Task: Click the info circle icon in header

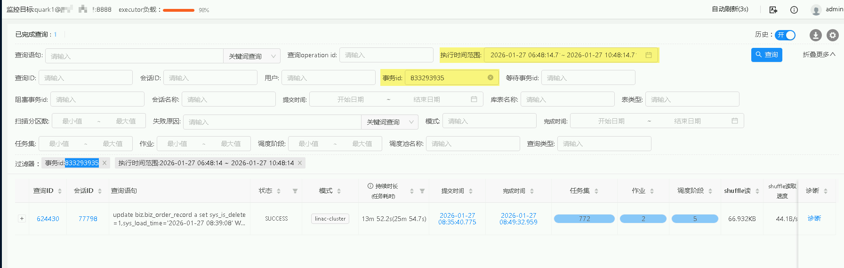Action: click(794, 10)
